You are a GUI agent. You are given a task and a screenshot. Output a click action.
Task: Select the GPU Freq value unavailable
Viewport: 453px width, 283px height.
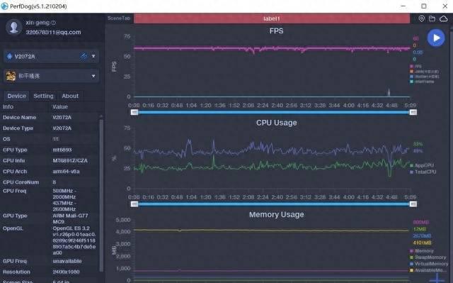(x=67, y=261)
